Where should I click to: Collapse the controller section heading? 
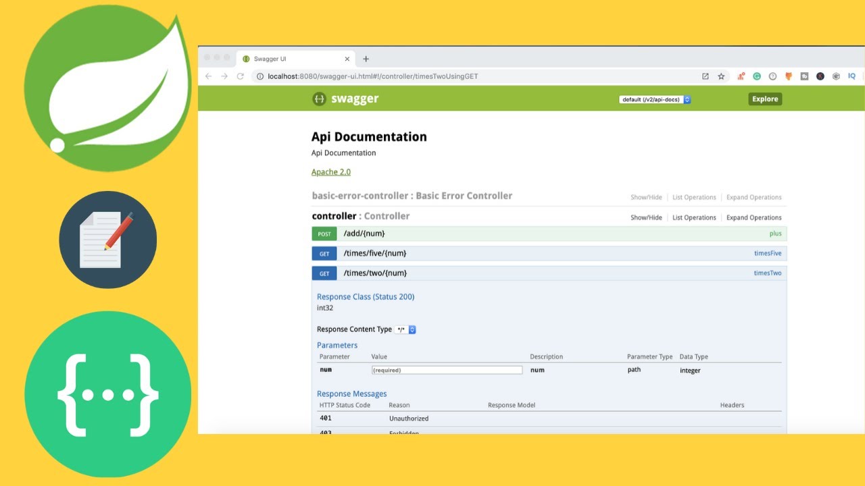pos(361,216)
